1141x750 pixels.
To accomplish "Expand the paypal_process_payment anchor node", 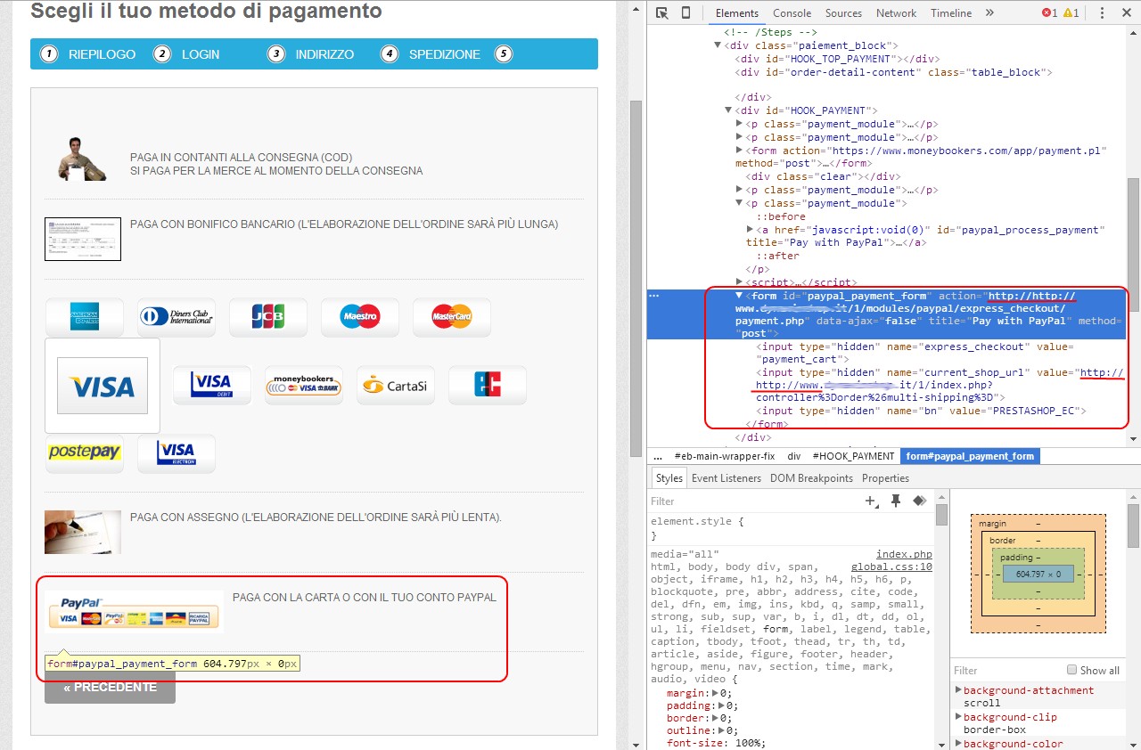I will tap(751, 230).
